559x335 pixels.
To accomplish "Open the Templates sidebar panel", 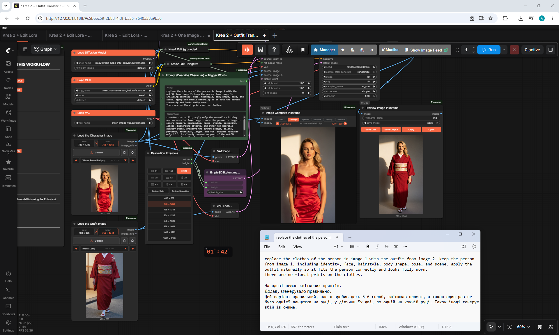I will (8, 181).
